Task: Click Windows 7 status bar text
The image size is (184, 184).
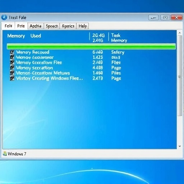Action: pos(17,154)
